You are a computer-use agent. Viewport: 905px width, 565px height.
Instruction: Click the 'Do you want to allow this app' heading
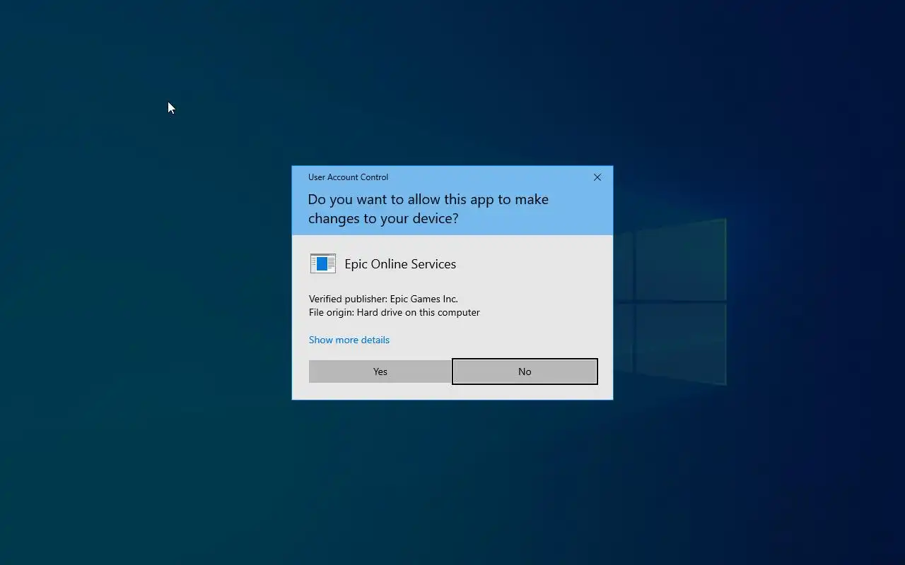428,208
